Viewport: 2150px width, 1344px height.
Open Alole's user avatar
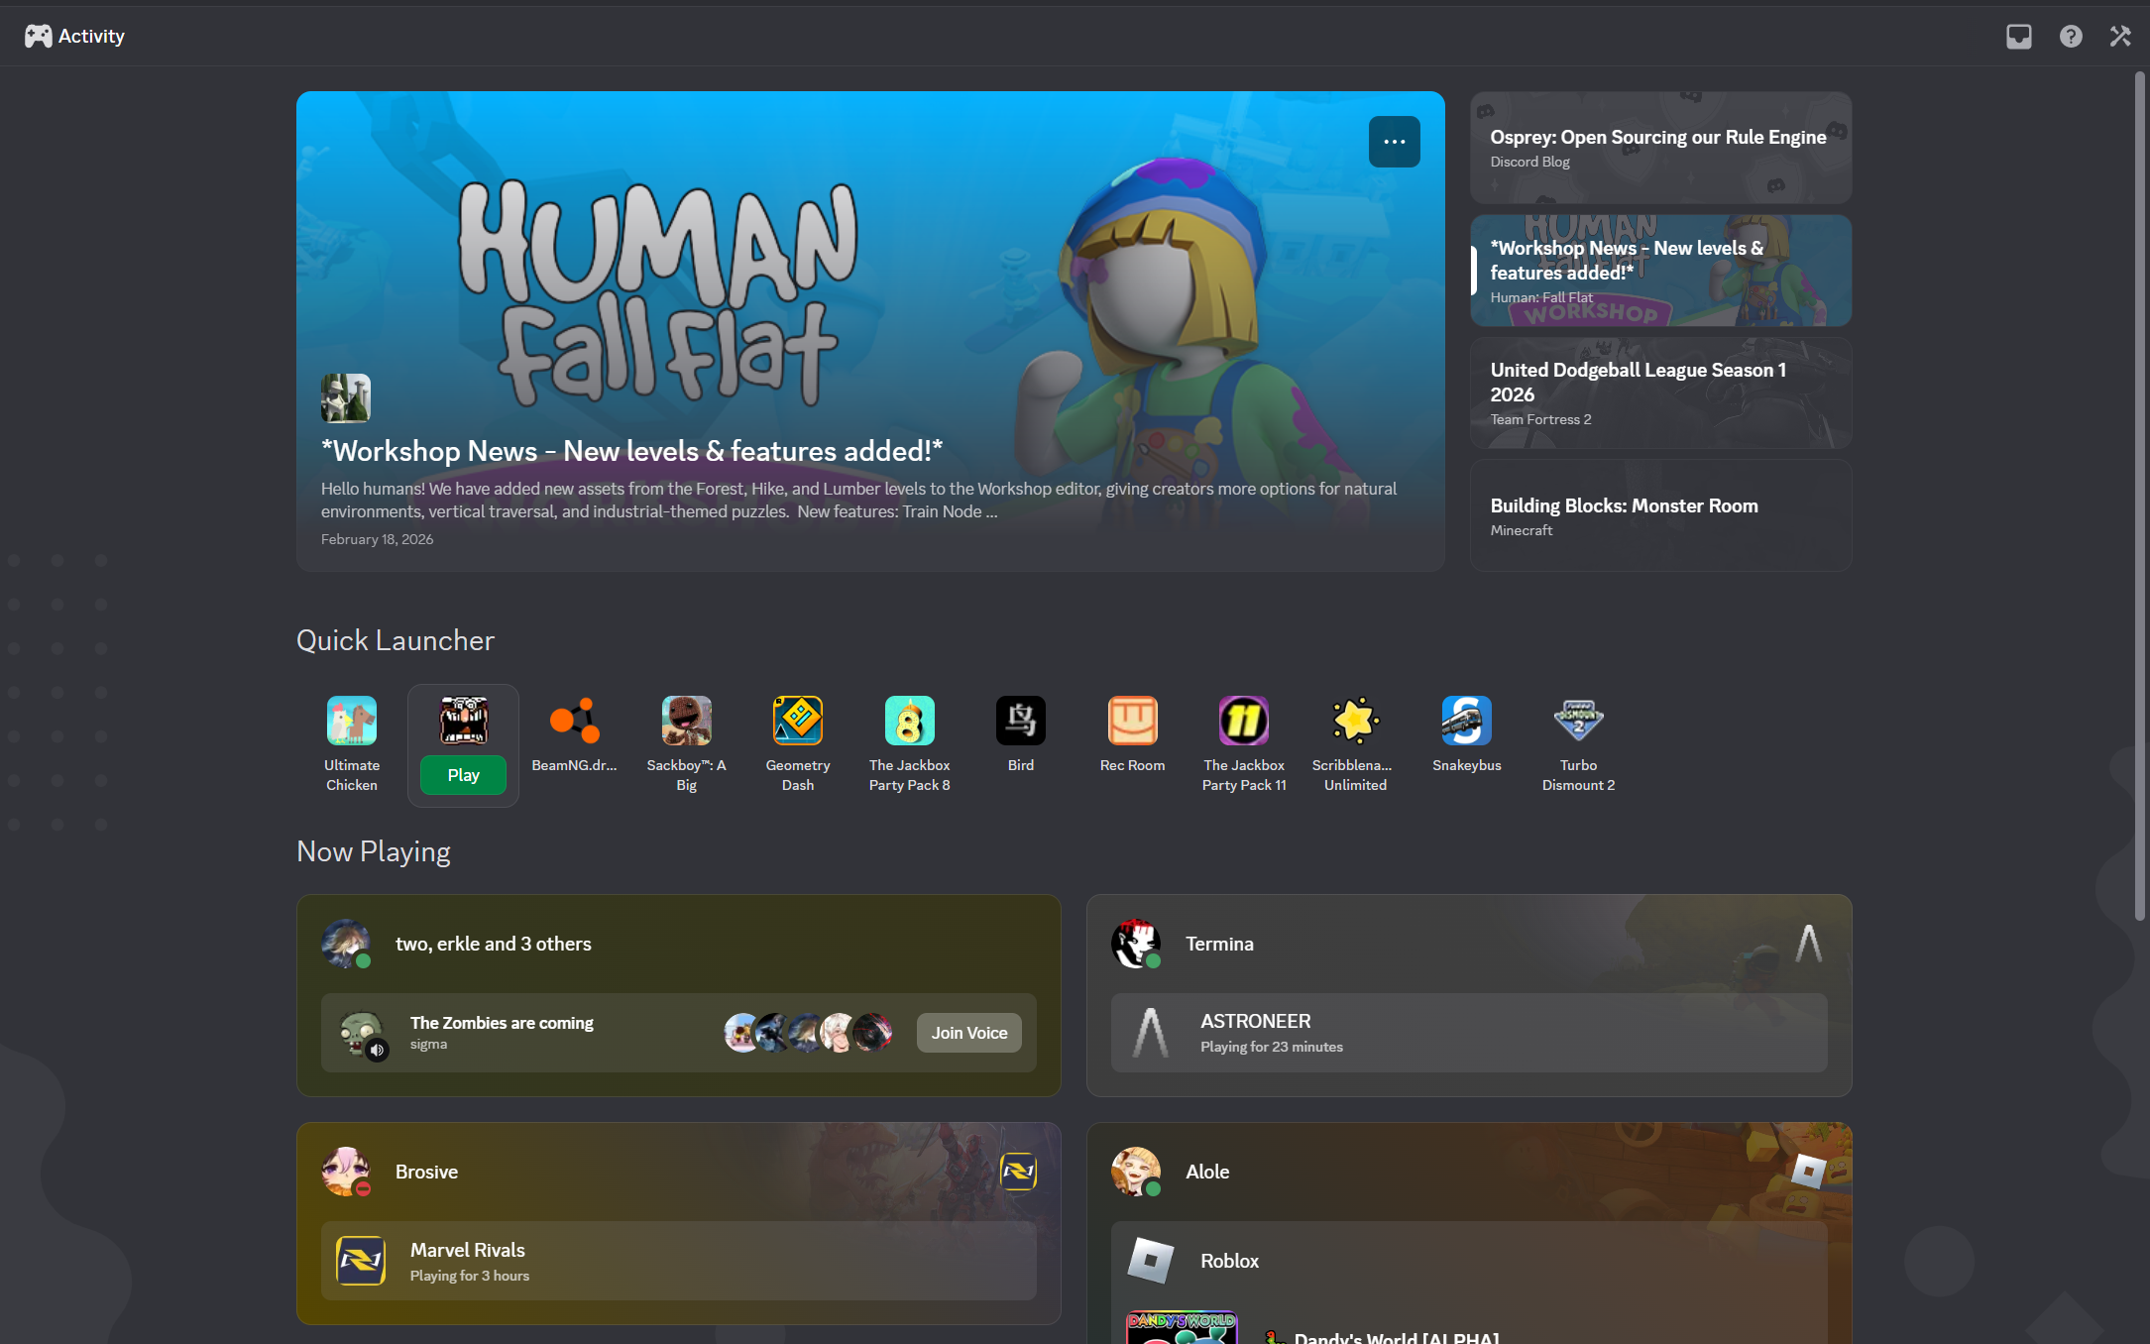click(1136, 1172)
